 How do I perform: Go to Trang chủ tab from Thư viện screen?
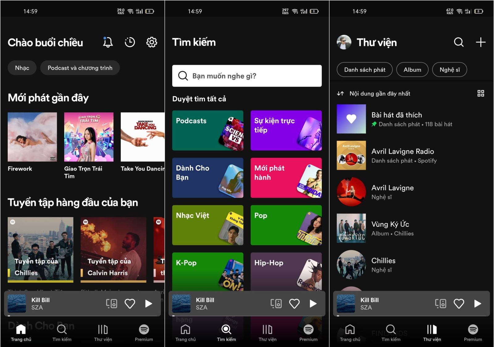(350, 333)
